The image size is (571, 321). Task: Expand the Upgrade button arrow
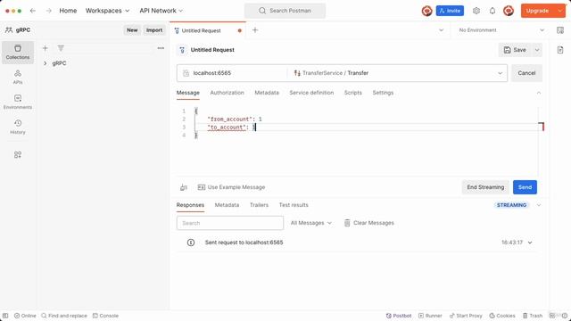560,11
